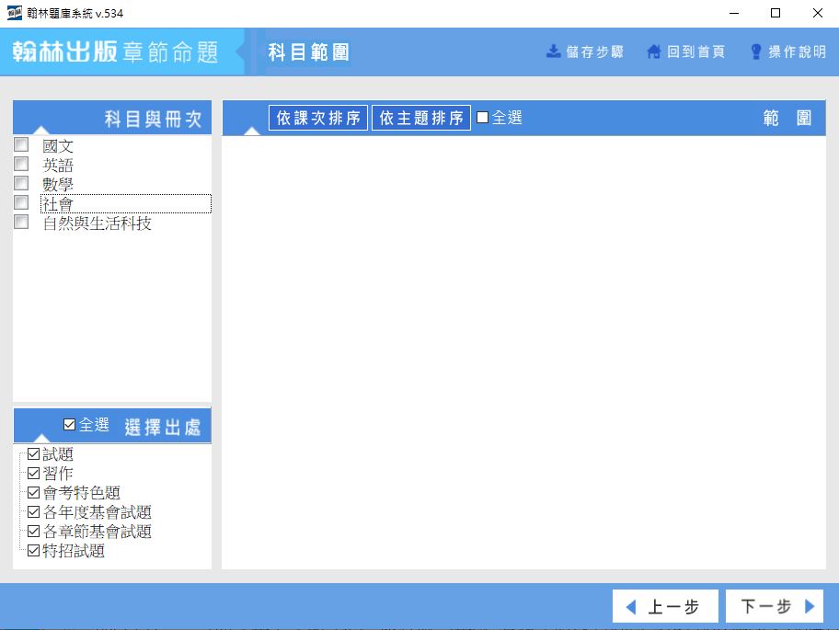Enable the 英語 subject checkbox
Screen dimensions: 839x630
[21, 164]
